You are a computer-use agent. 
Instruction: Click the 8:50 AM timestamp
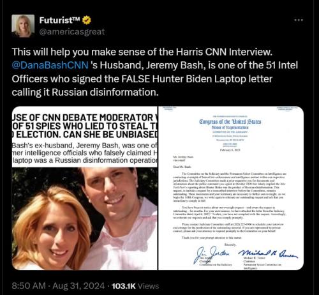click(29, 286)
